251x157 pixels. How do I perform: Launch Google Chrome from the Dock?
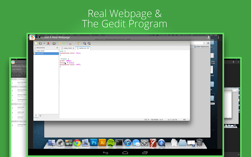[x=77, y=143]
